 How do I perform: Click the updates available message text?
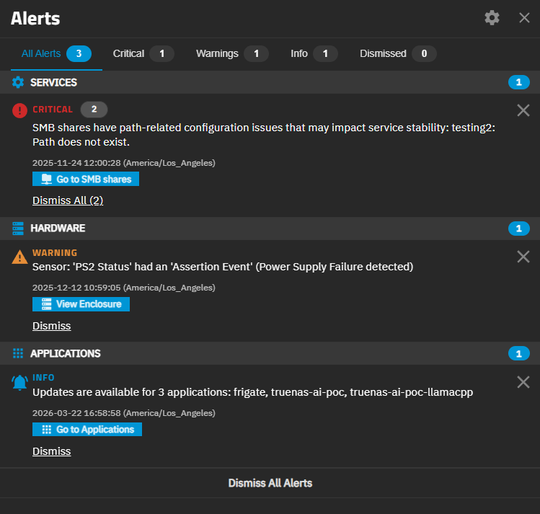(253, 392)
